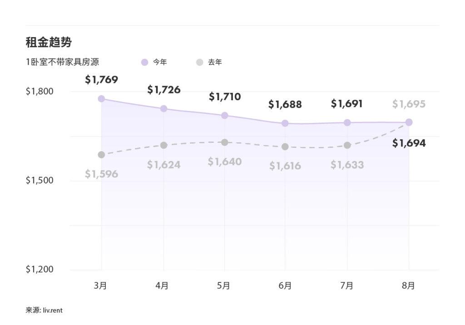Screen dimensions: 465x325
Task: Select this year's July purple data point
Action: click(347, 122)
